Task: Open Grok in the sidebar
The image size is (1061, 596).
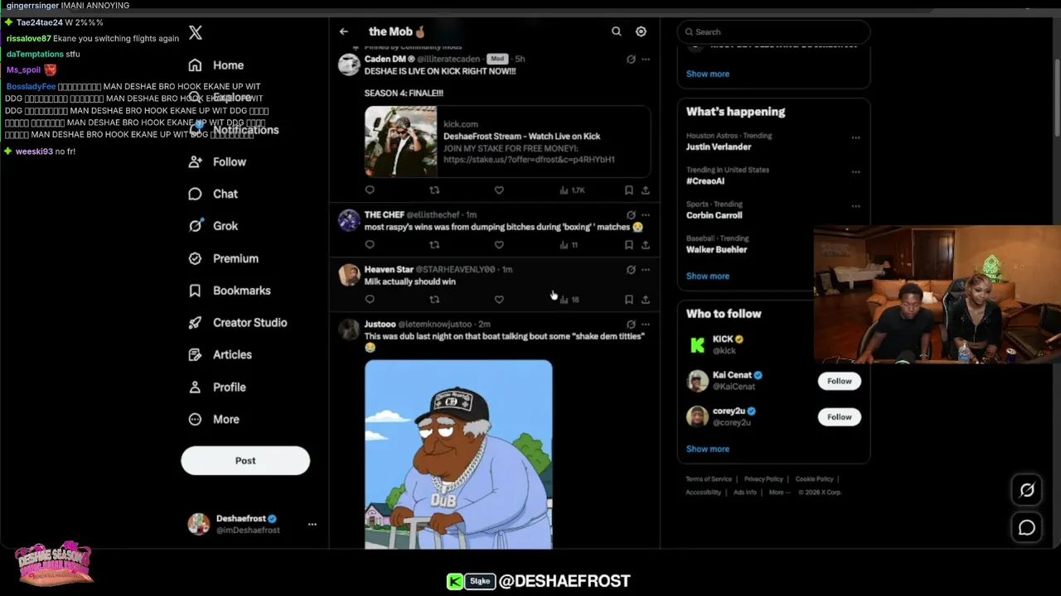Action: coord(213,226)
